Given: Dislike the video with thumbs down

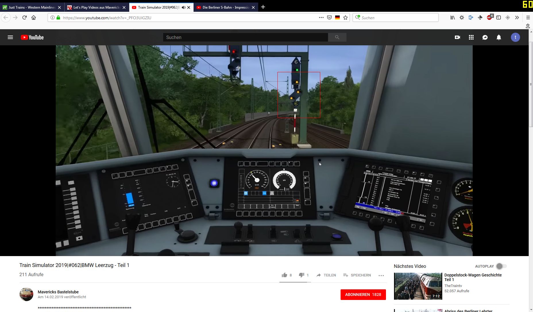Looking at the screenshot, I should pos(301,275).
